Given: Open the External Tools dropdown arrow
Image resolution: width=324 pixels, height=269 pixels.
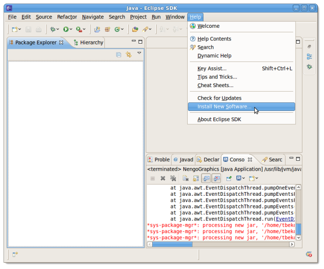Looking at the screenshot, I should (x=84, y=29).
